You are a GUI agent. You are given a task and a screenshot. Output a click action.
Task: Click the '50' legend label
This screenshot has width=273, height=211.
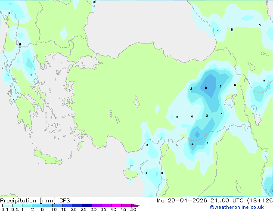(133, 209)
